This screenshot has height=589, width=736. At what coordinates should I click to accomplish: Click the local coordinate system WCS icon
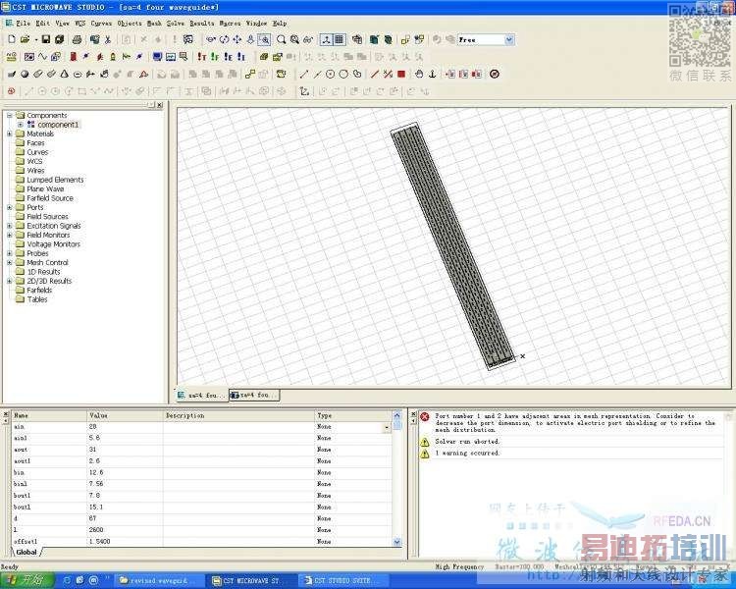[x=304, y=90]
